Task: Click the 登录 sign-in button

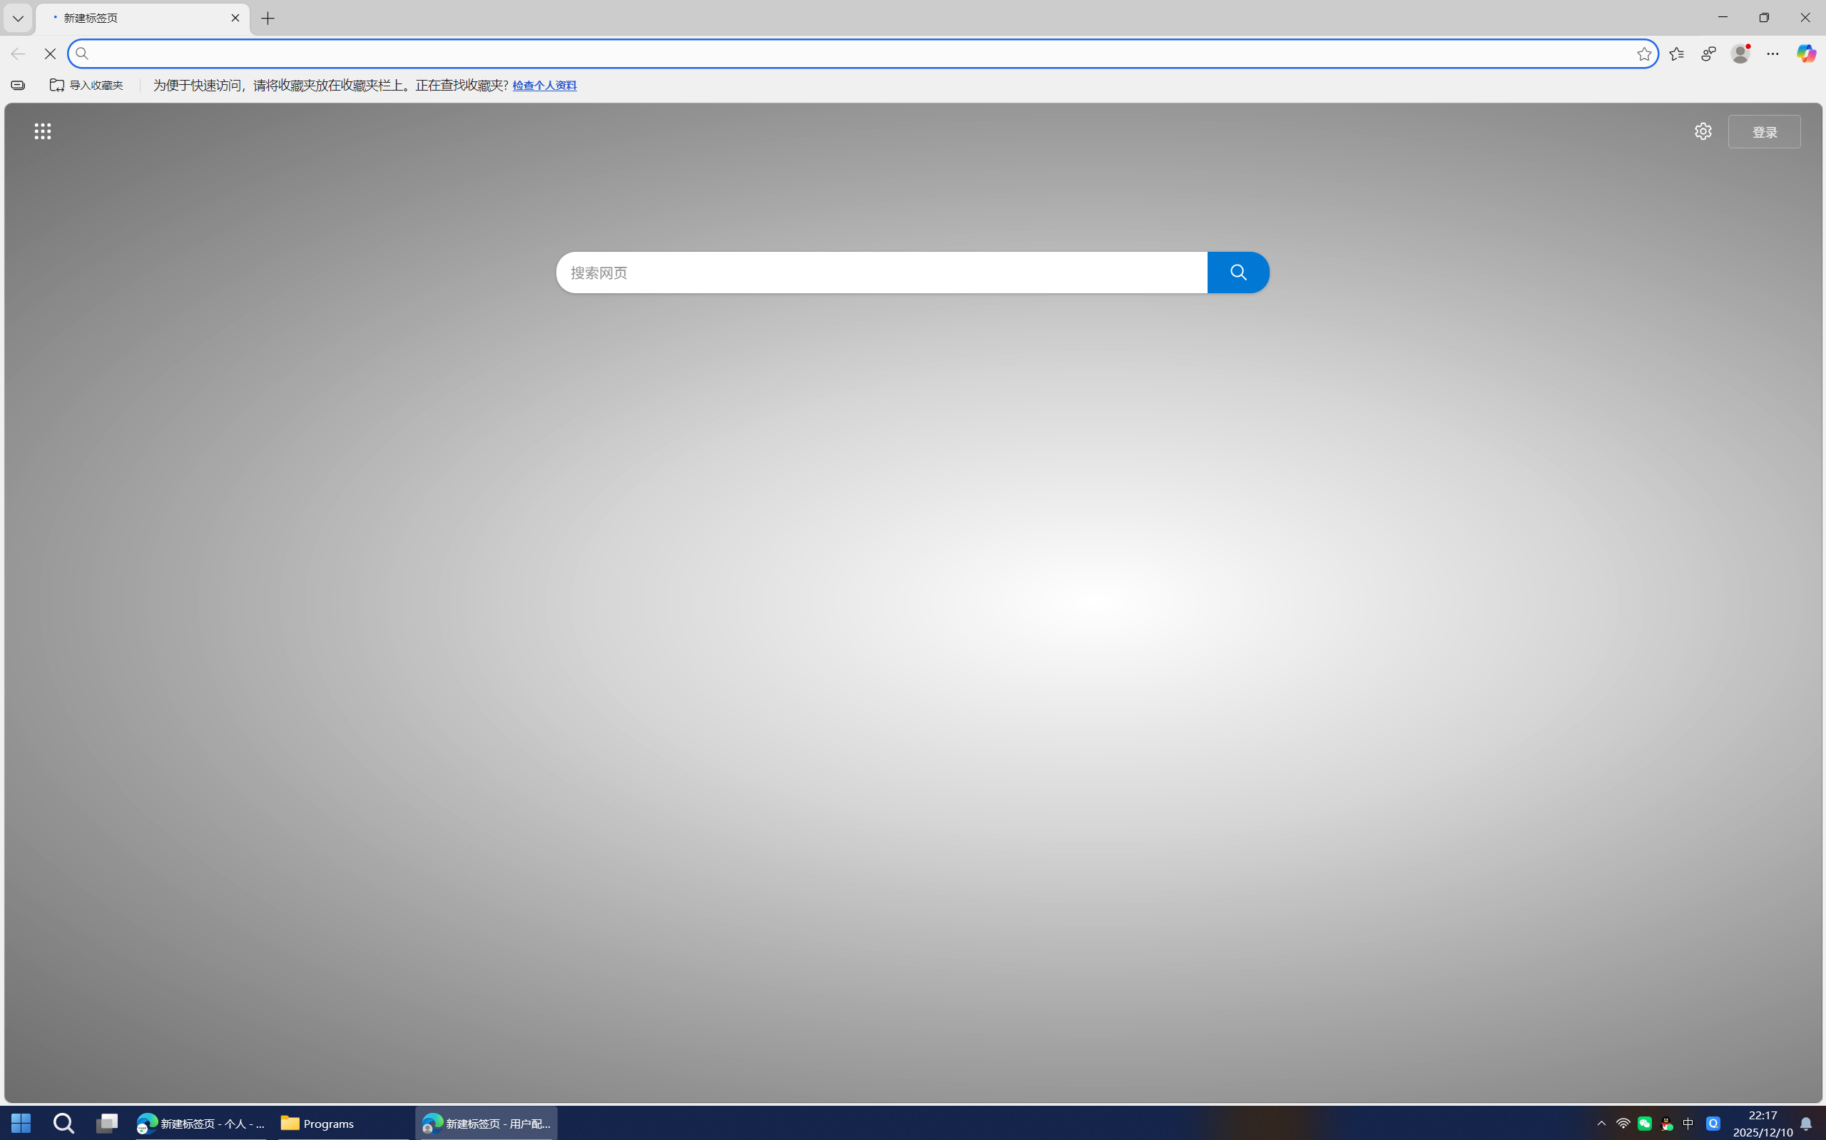Action: 1763,132
